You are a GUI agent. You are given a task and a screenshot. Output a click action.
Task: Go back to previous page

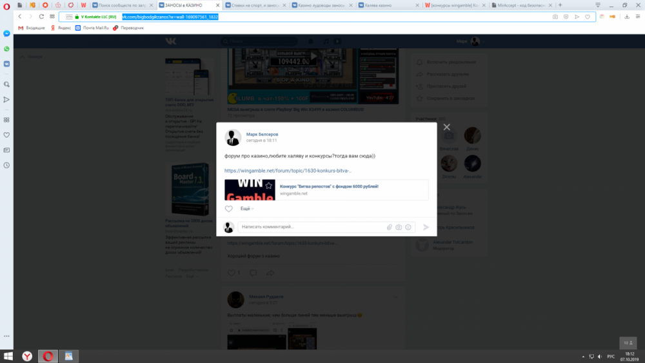20,17
